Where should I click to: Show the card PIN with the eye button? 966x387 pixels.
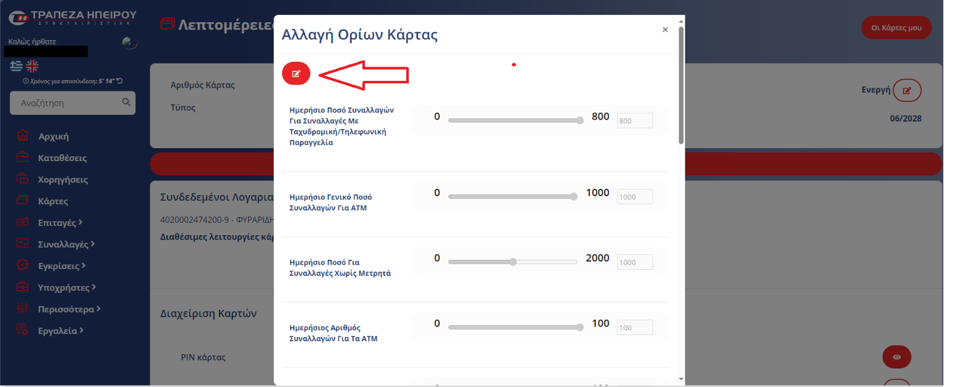[x=897, y=357]
